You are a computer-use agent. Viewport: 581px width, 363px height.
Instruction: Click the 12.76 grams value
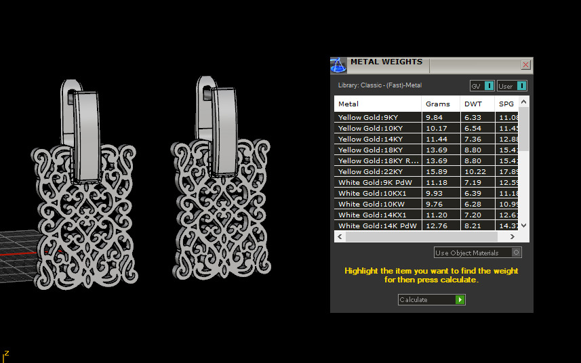point(437,226)
